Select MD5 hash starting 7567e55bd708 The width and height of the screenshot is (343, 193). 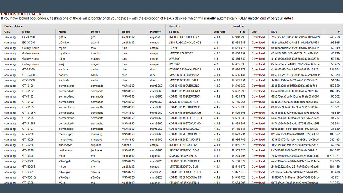pos(296,37)
